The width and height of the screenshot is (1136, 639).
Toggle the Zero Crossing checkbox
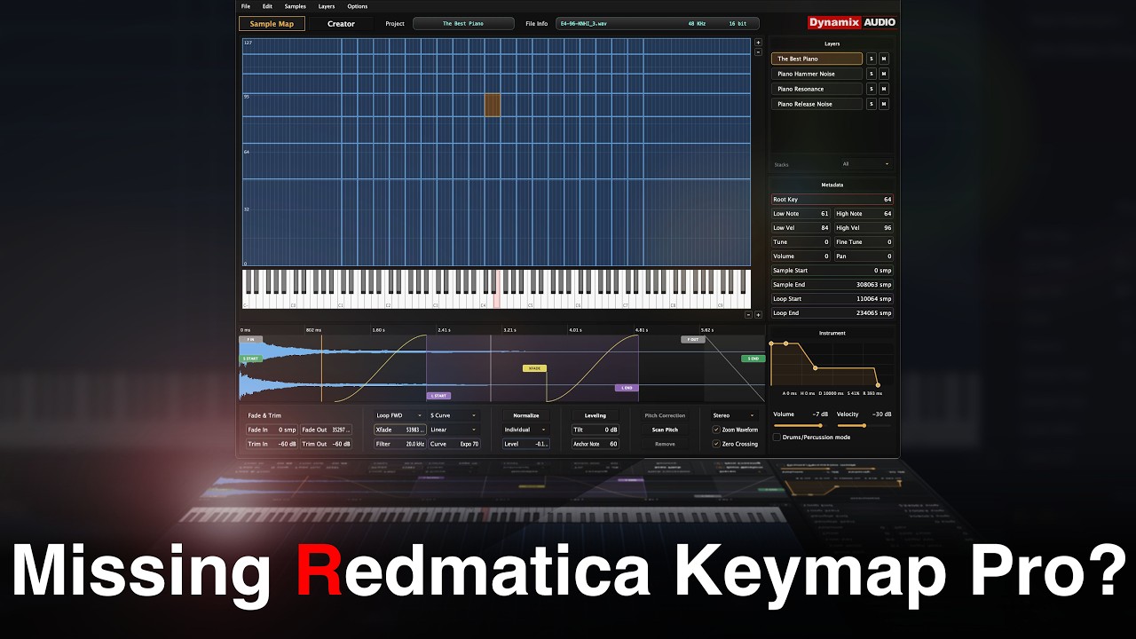[x=716, y=444]
